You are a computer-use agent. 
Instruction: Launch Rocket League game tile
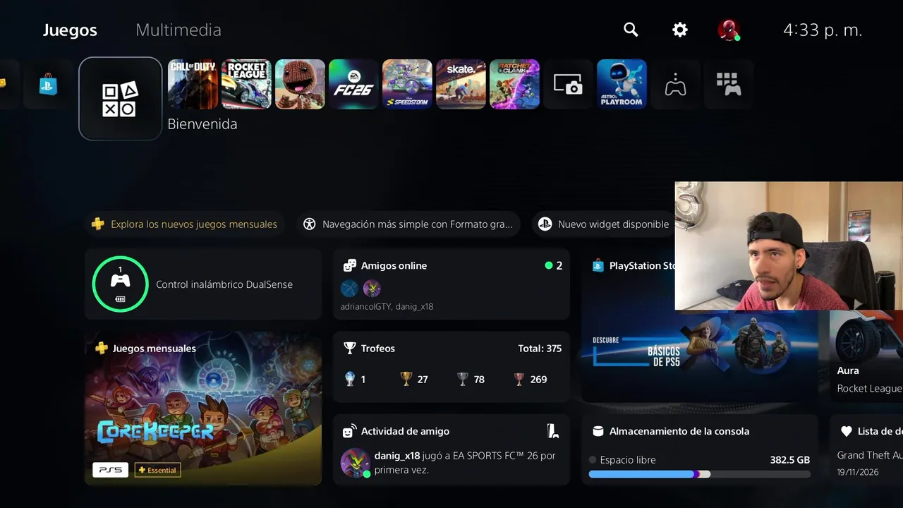[246, 84]
